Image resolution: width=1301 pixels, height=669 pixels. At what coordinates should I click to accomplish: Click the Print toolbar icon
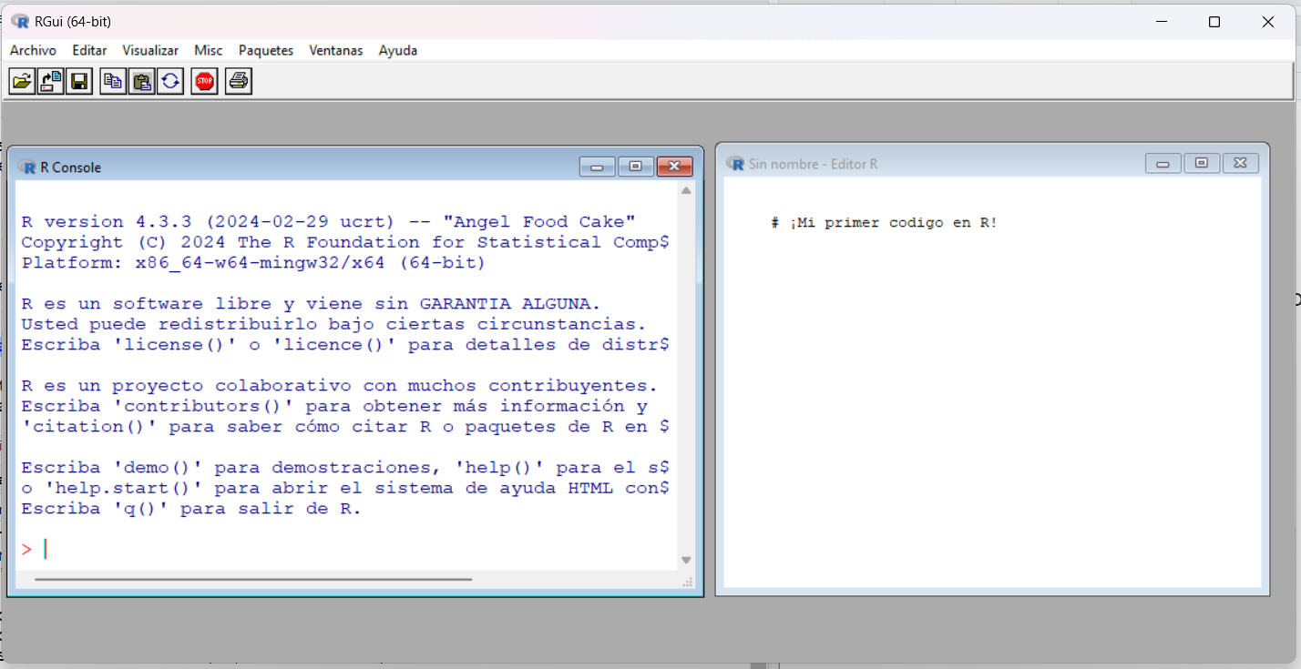(x=239, y=81)
